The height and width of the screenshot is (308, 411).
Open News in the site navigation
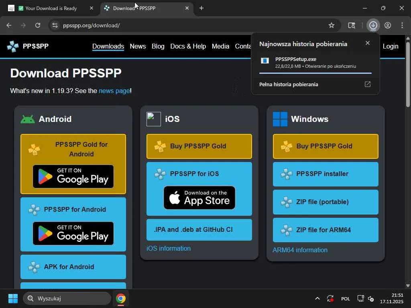[138, 47]
